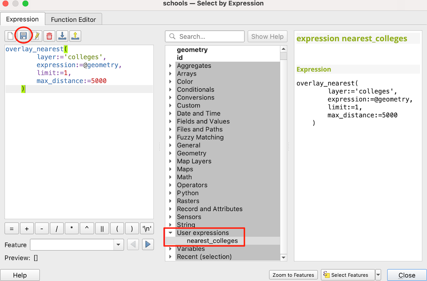This screenshot has height=281, width=427.
Task: Expand the Conditionals group
Action: [x=170, y=90]
